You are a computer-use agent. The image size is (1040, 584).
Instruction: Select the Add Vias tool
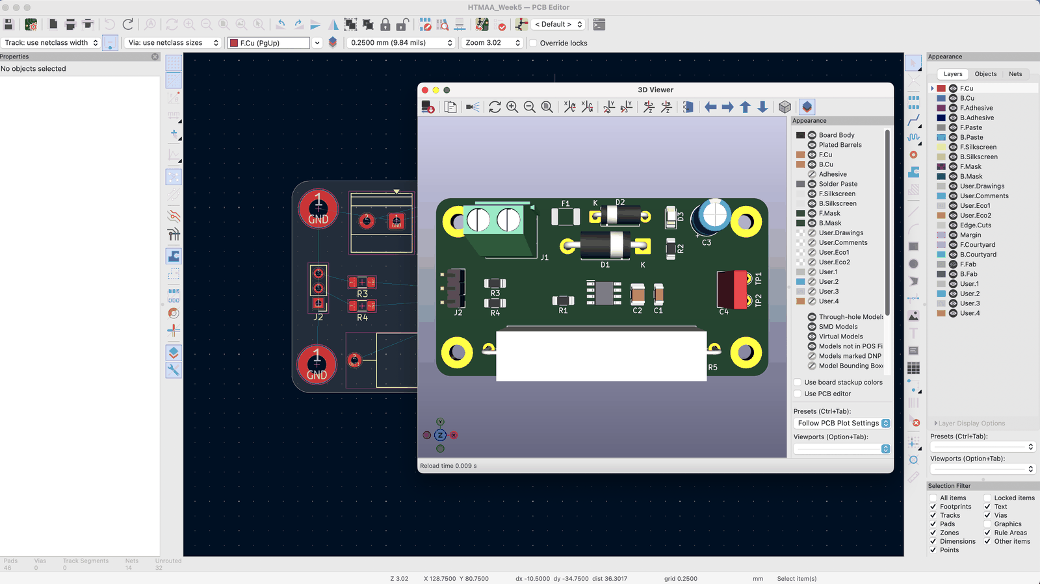coord(914,155)
